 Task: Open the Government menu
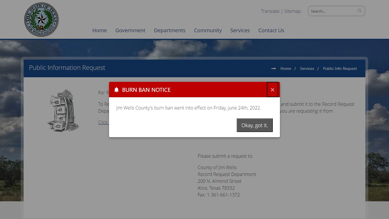pos(130,30)
